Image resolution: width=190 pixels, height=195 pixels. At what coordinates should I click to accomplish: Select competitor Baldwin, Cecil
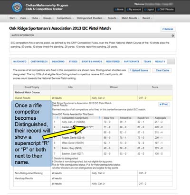click(x=72, y=153)
